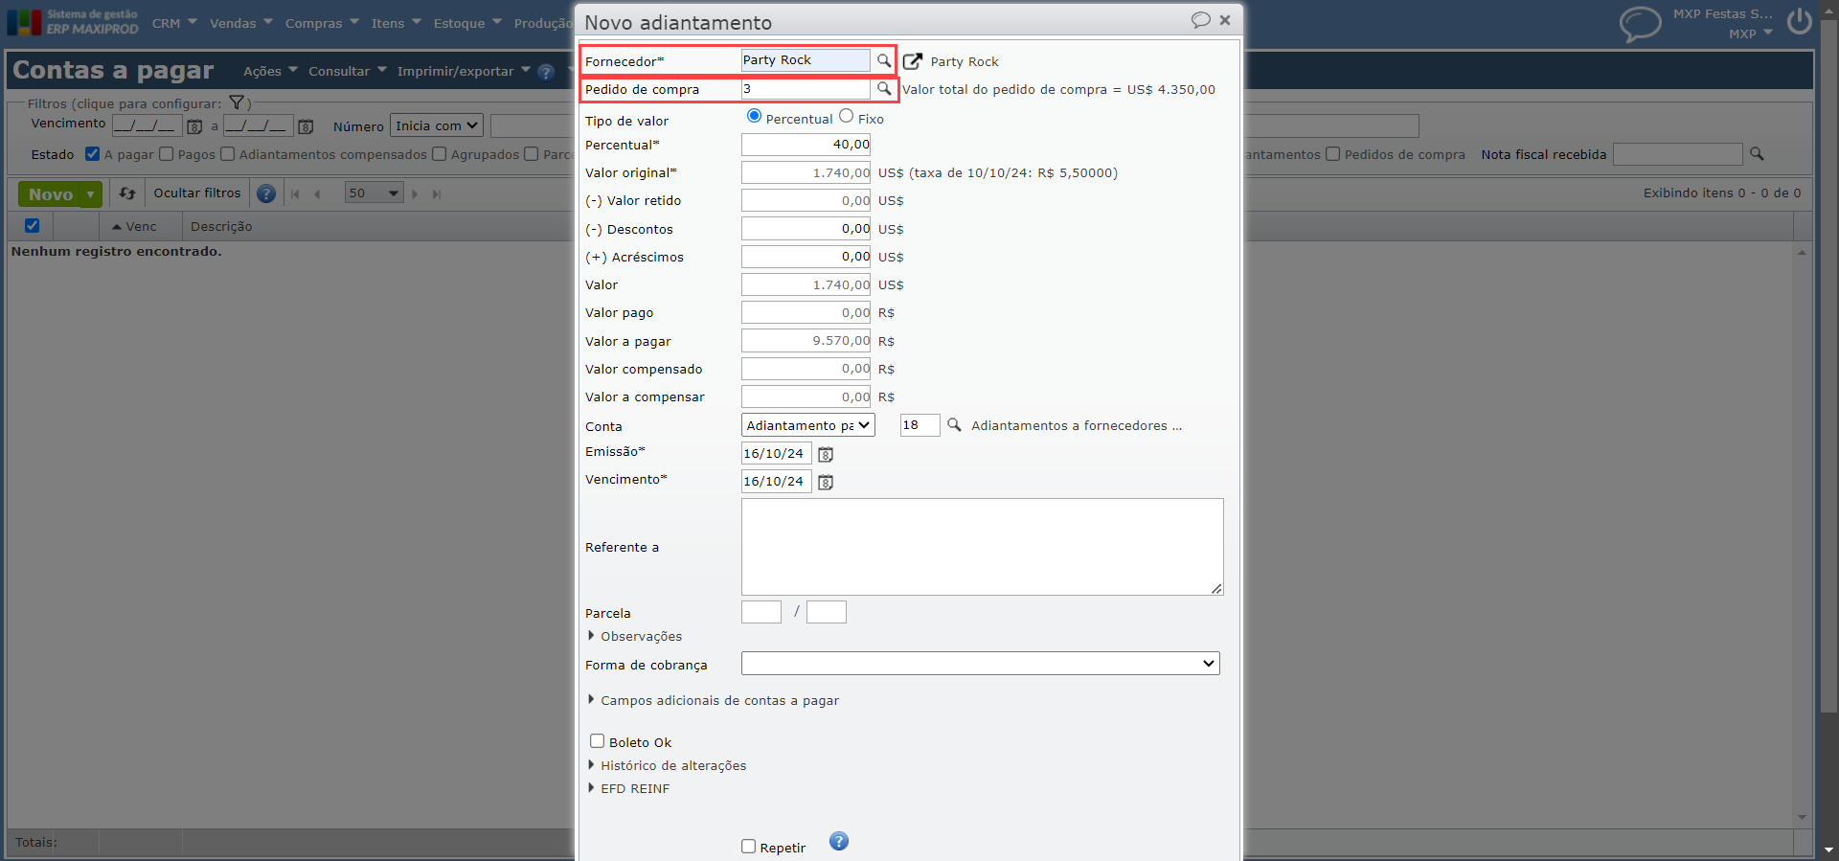Open the CRM menu
This screenshot has width=1839, height=861.
(174, 23)
